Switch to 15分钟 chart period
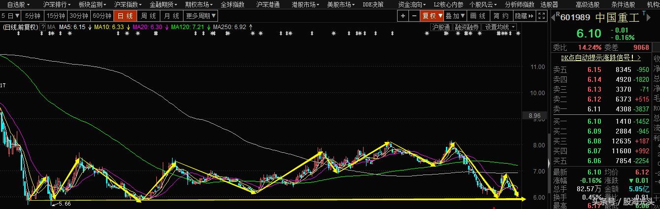660x209 pixels. tap(55, 16)
